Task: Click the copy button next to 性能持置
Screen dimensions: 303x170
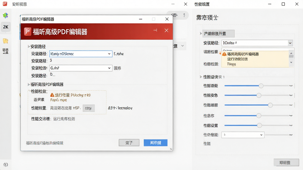Action: coord(88,108)
